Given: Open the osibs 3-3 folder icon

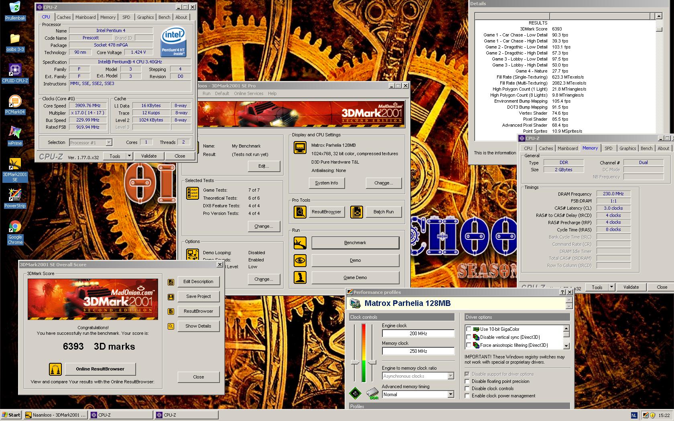Looking at the screenshot, I should coord(15,42).
